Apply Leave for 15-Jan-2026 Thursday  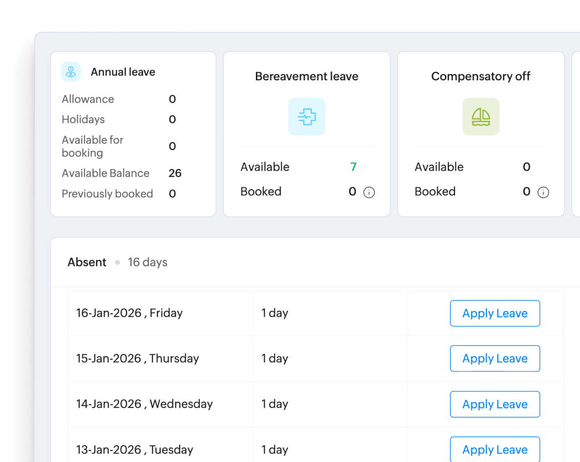click(495, 359)
